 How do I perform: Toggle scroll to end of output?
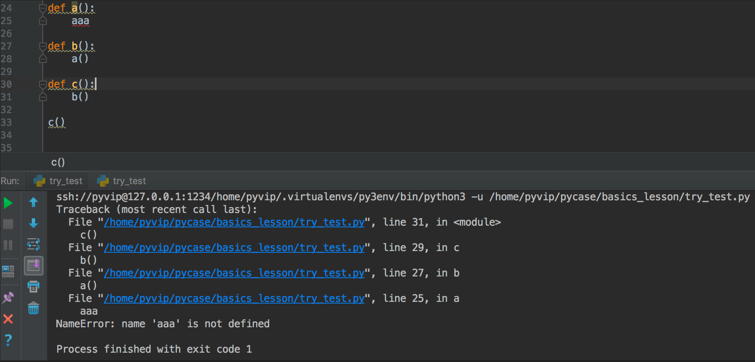pos(33,266)
